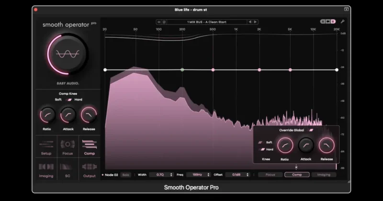Click the Width stepper arrows
This screenshot has height=201, width=383.
[x=171, y=175]
